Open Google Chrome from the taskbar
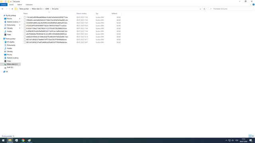Screen dimensions: 255x143 click(23, 140)
